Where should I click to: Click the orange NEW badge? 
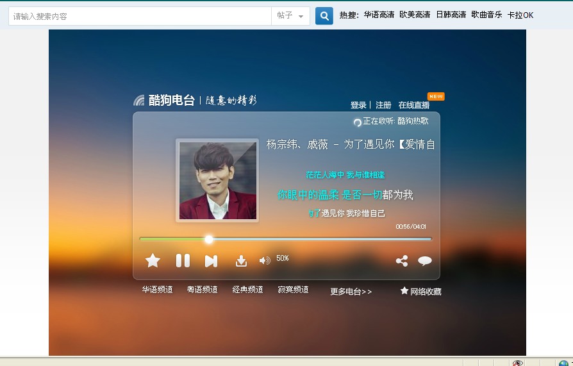click(x=436, y=96)
